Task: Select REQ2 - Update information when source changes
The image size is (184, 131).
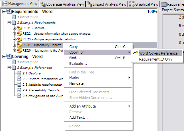Action: [56, 34]
